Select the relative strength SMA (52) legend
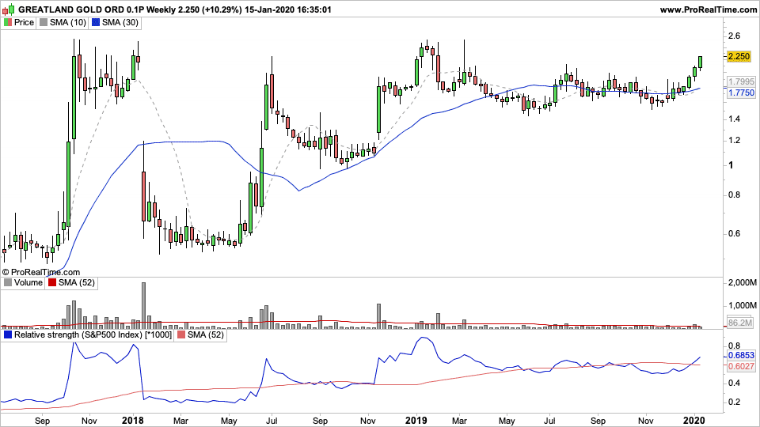This screenshot has height=427, width=760. coord(206,335)
